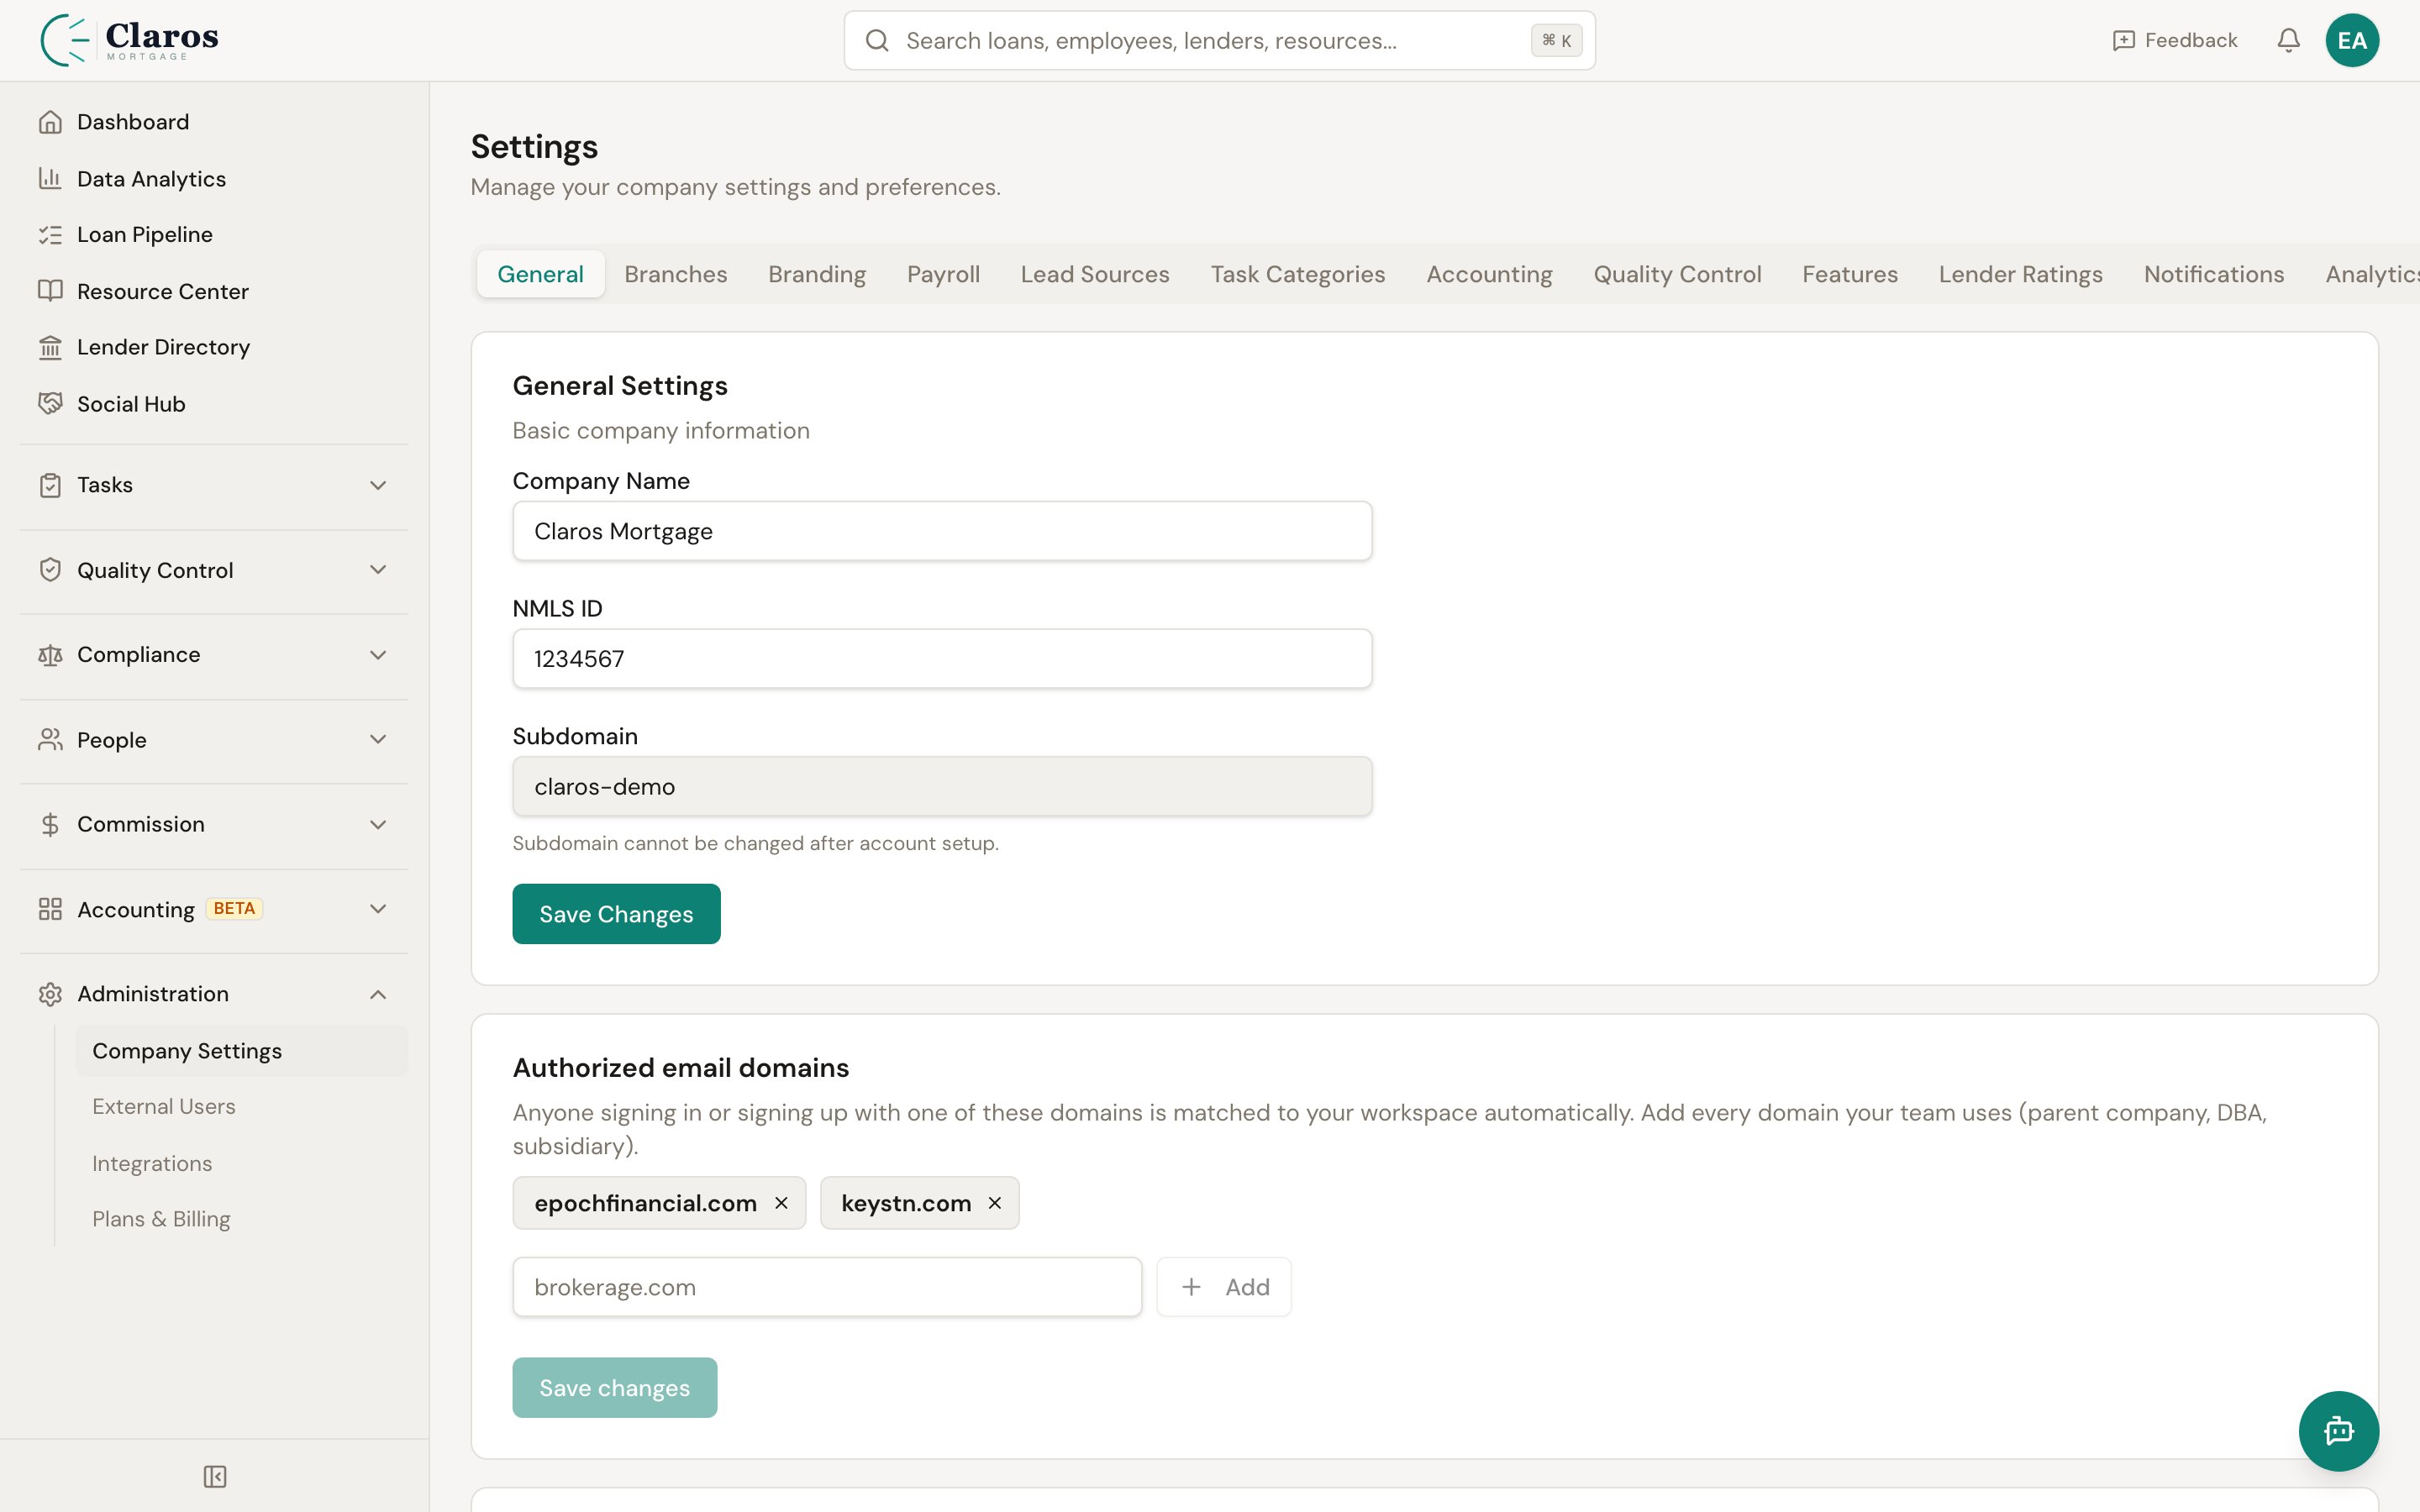Click the Data Analytics chart icon

pos(50,178)
